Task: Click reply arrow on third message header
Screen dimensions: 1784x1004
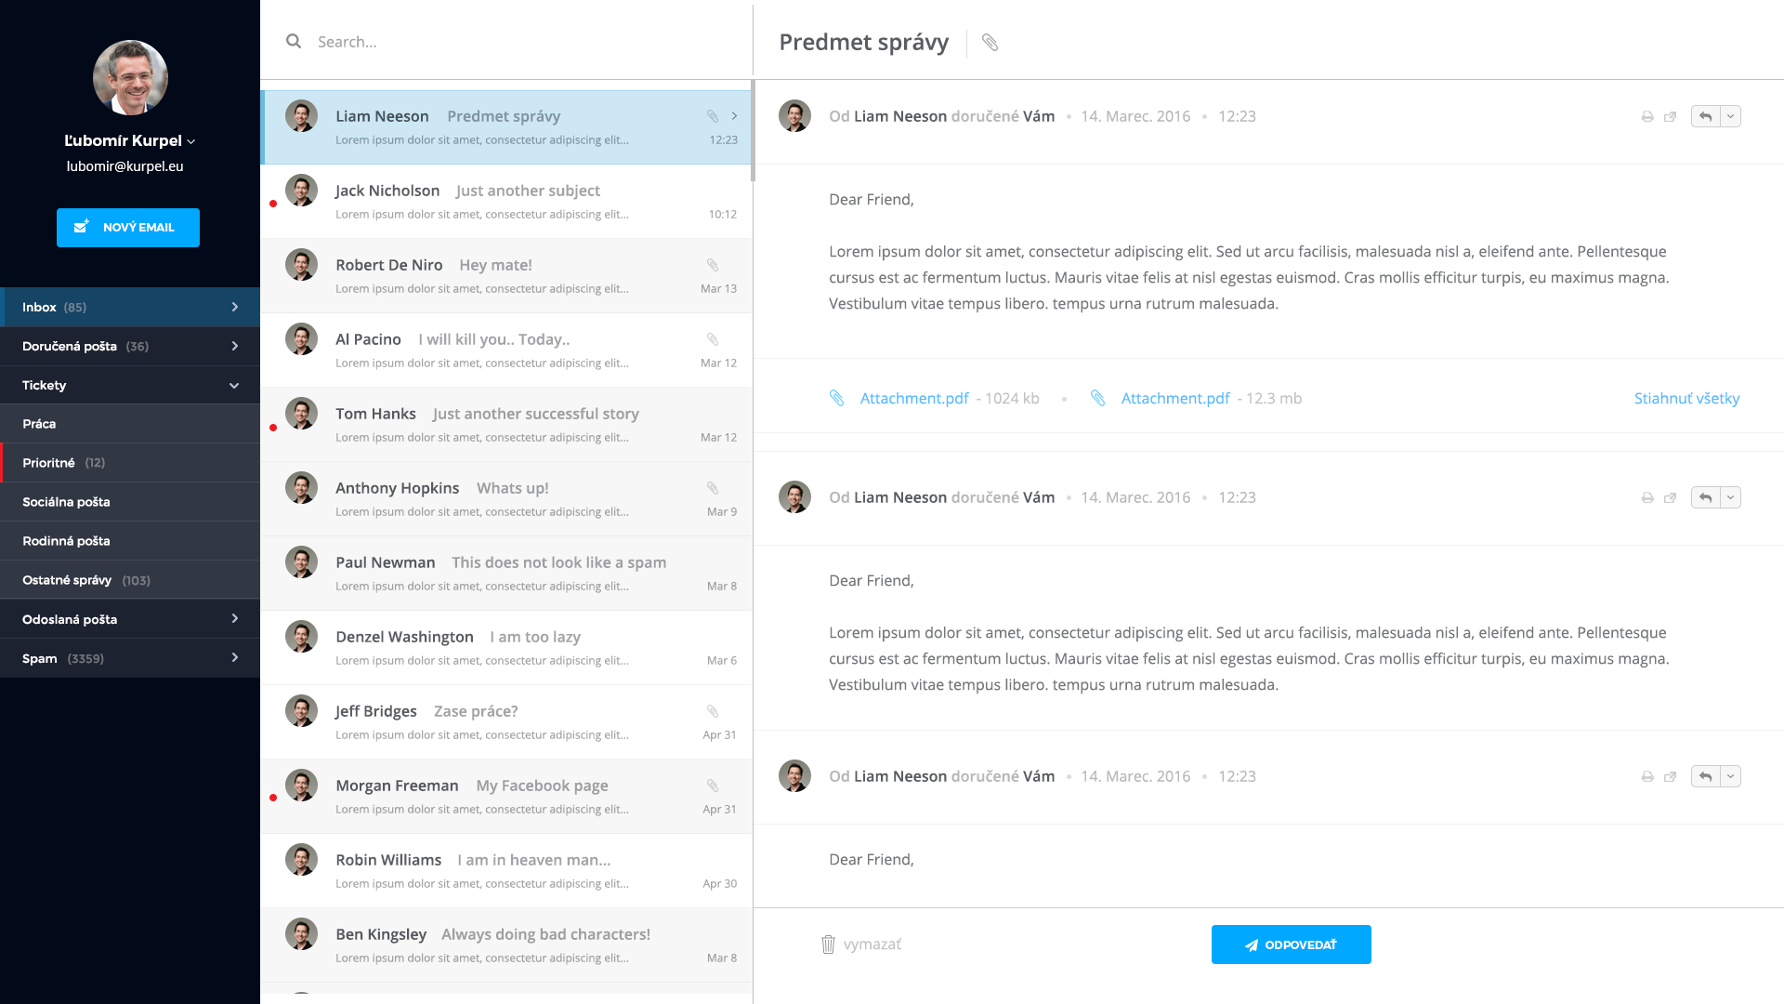Action: [1705, 777]
